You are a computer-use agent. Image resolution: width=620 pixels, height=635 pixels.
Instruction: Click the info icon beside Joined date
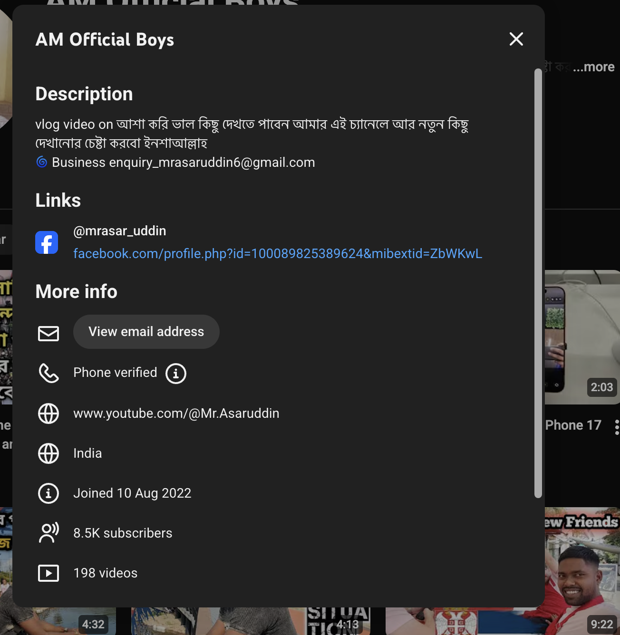48,493
